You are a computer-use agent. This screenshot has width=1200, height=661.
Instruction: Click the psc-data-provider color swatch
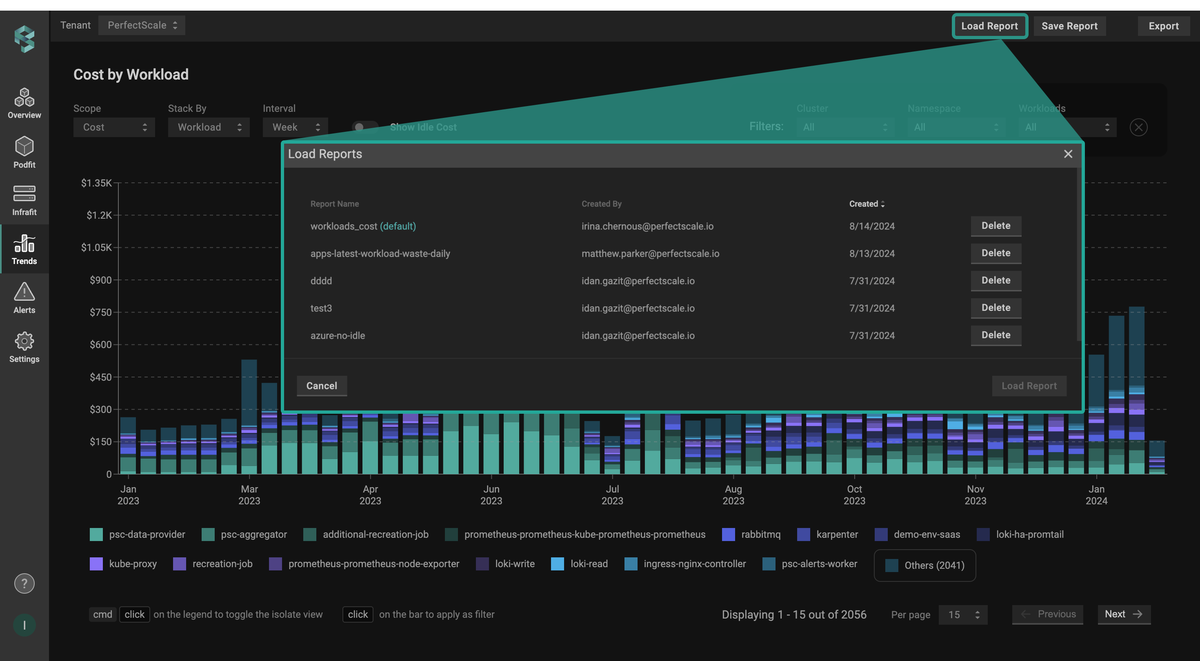coord(96,534)
